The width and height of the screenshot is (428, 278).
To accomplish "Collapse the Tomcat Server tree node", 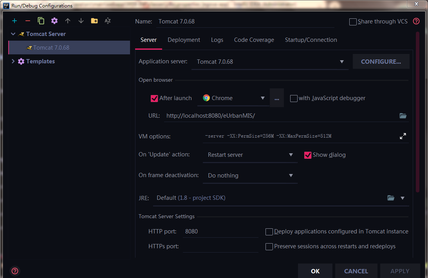I will point(13,34).
